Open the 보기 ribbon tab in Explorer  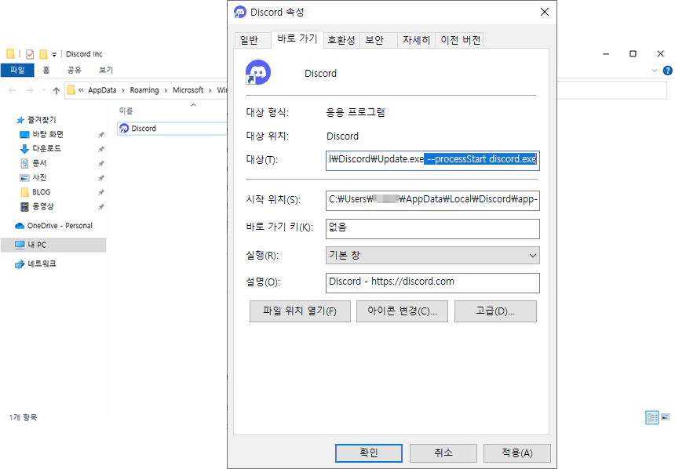pos(106,70)
